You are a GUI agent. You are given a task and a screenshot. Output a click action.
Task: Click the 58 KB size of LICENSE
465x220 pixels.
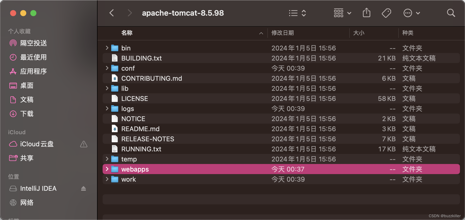click(387, 99)
